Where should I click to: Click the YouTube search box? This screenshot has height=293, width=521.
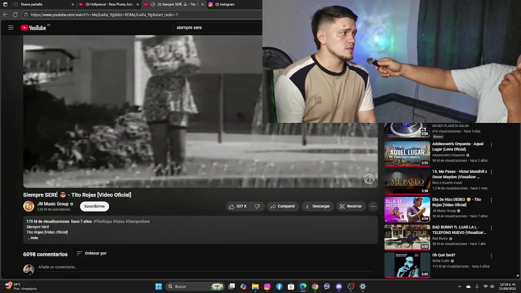coord(218,28)
